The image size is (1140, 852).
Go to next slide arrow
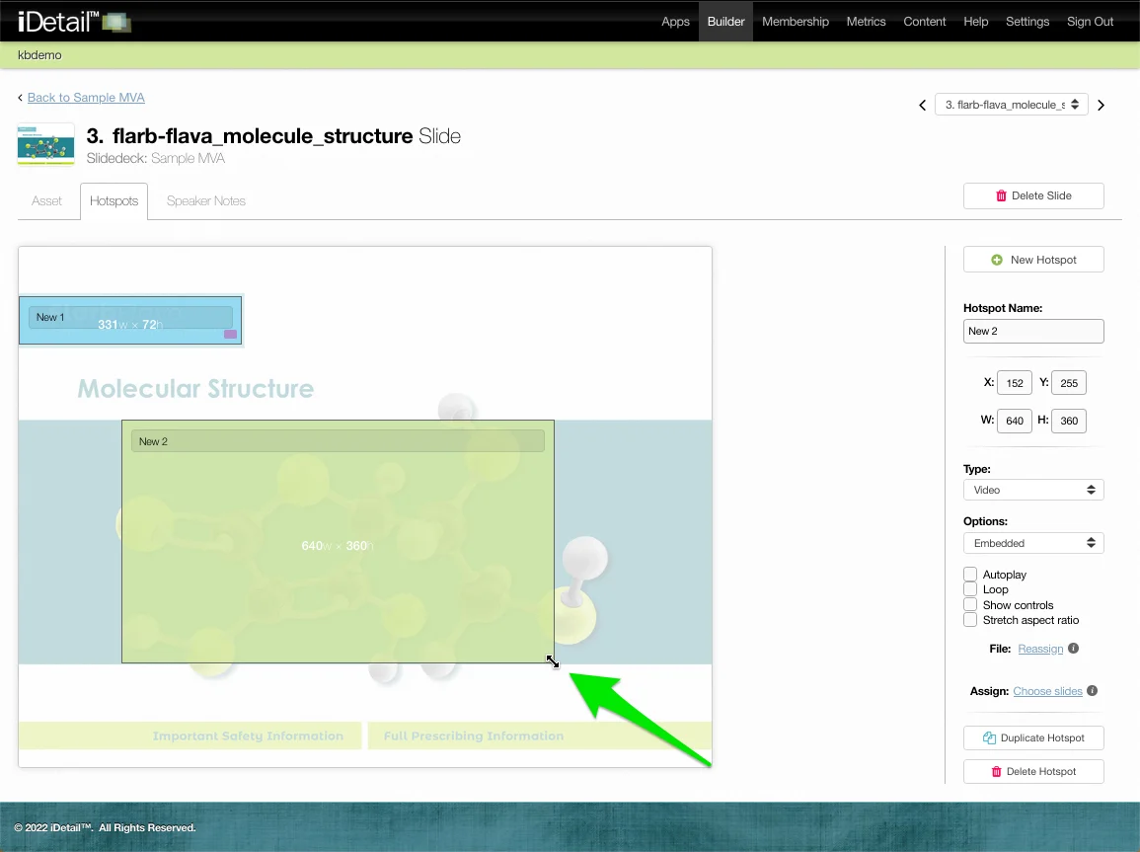coord(1101,106)
